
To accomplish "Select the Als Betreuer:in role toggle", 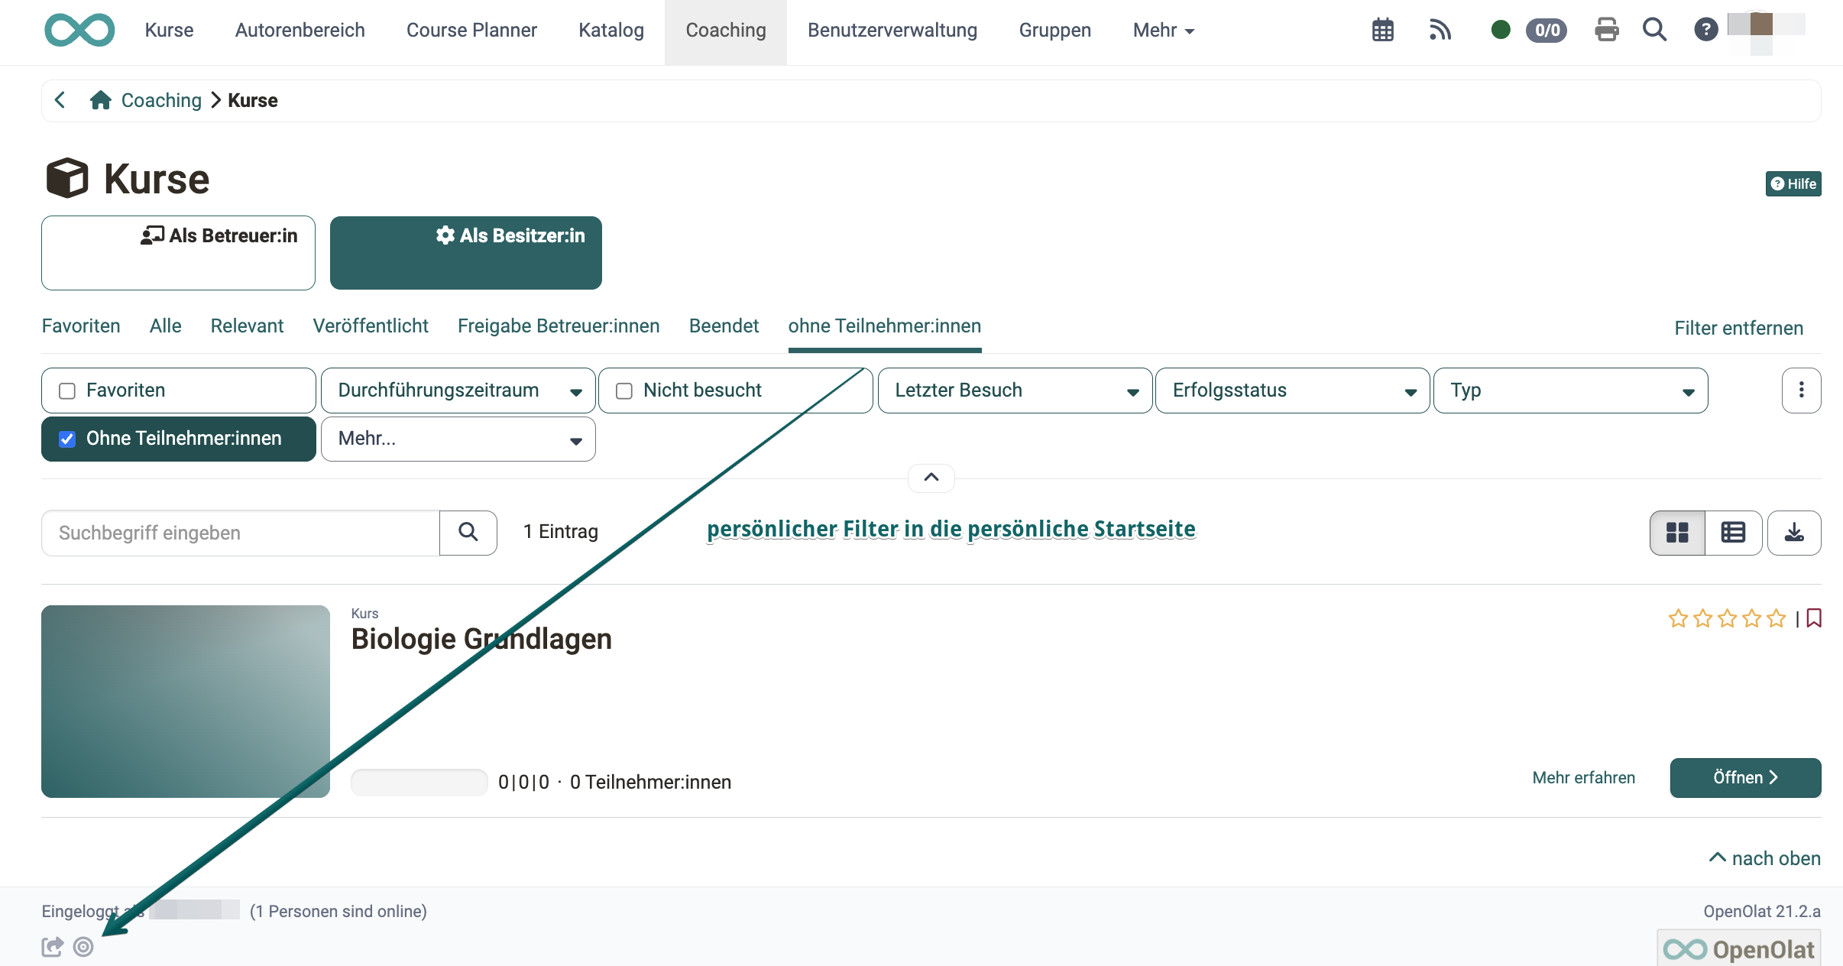I will pos(178,253).
